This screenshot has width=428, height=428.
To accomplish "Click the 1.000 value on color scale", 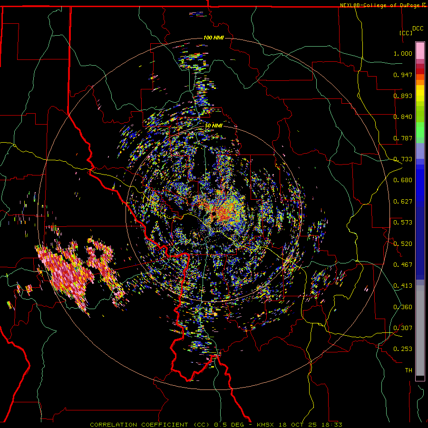I will 403,53.
